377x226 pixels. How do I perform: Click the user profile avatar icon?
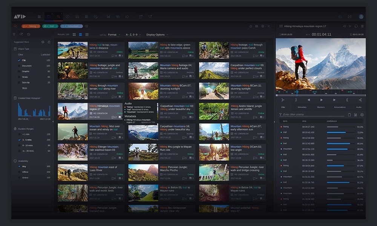pos(361,17)
